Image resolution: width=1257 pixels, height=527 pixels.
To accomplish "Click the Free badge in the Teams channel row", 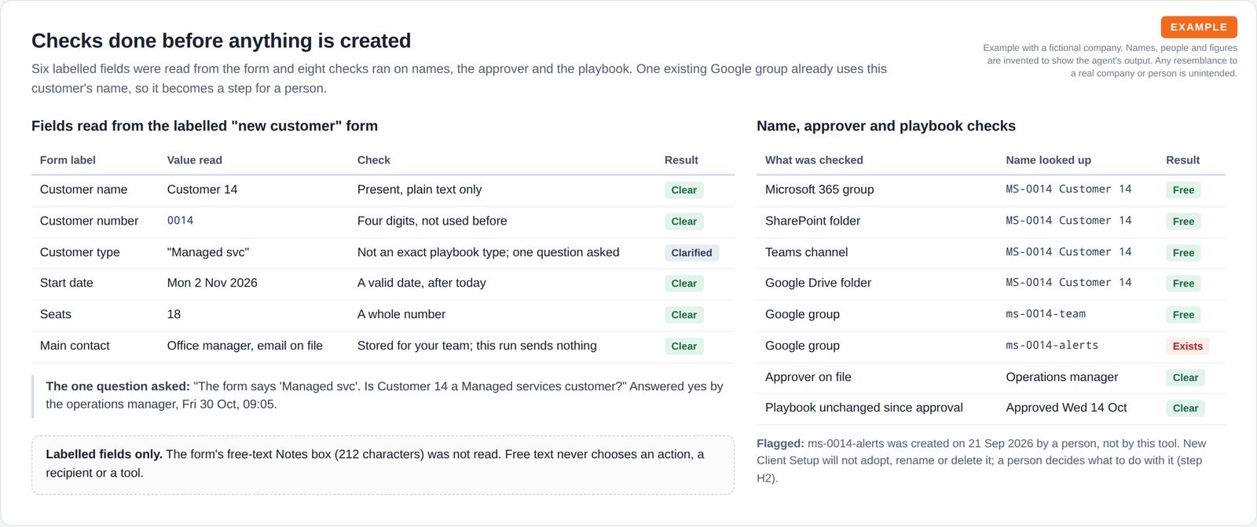I will (1183, 253).
